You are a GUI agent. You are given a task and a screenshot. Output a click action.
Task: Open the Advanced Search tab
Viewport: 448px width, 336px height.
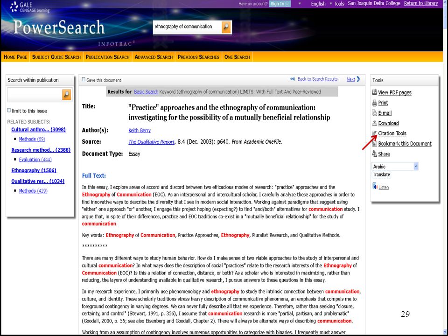click(154, 57)
